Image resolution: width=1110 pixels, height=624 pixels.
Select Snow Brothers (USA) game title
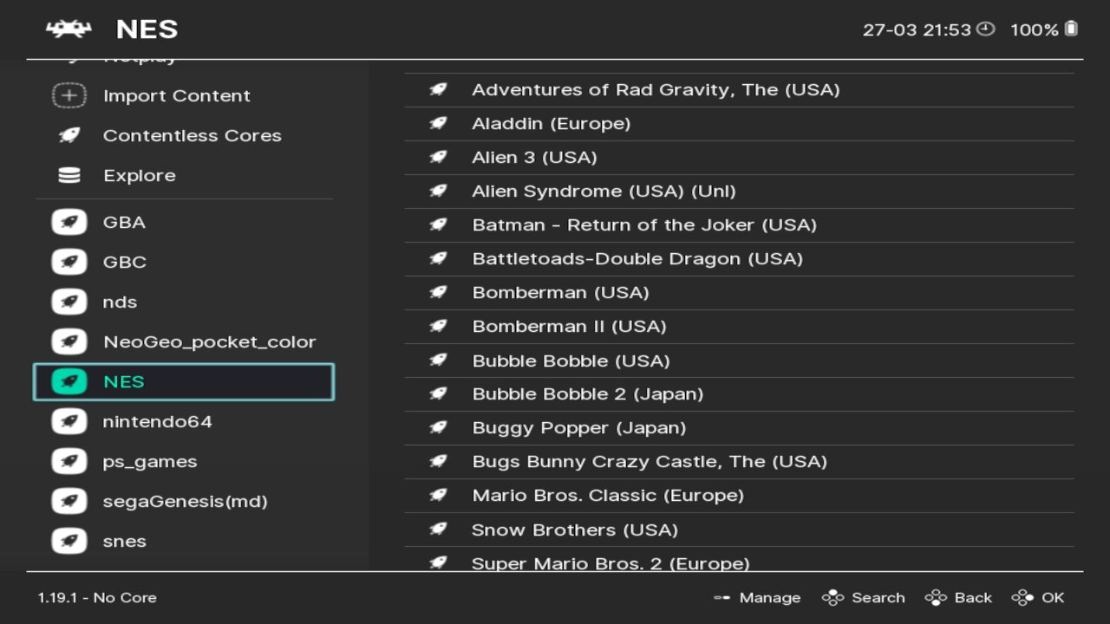pyautogui.click(x=574, y=530)
